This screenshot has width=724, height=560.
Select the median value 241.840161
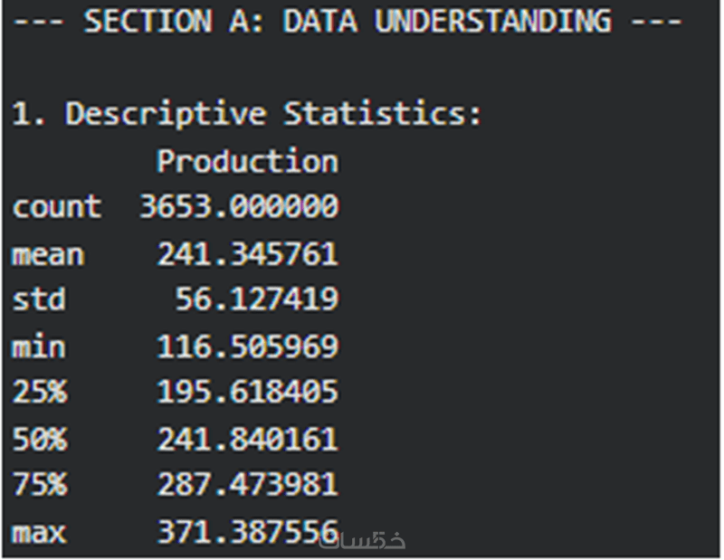tap(247, 440)
